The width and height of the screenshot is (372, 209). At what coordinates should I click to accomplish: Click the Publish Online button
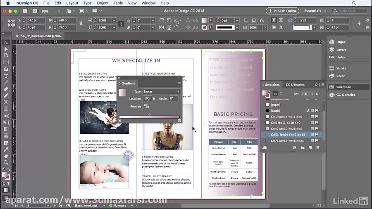click(x=282, y=11)
